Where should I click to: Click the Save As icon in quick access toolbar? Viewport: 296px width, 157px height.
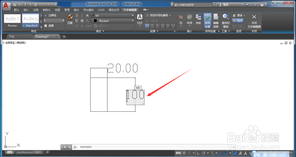[30, 4]
